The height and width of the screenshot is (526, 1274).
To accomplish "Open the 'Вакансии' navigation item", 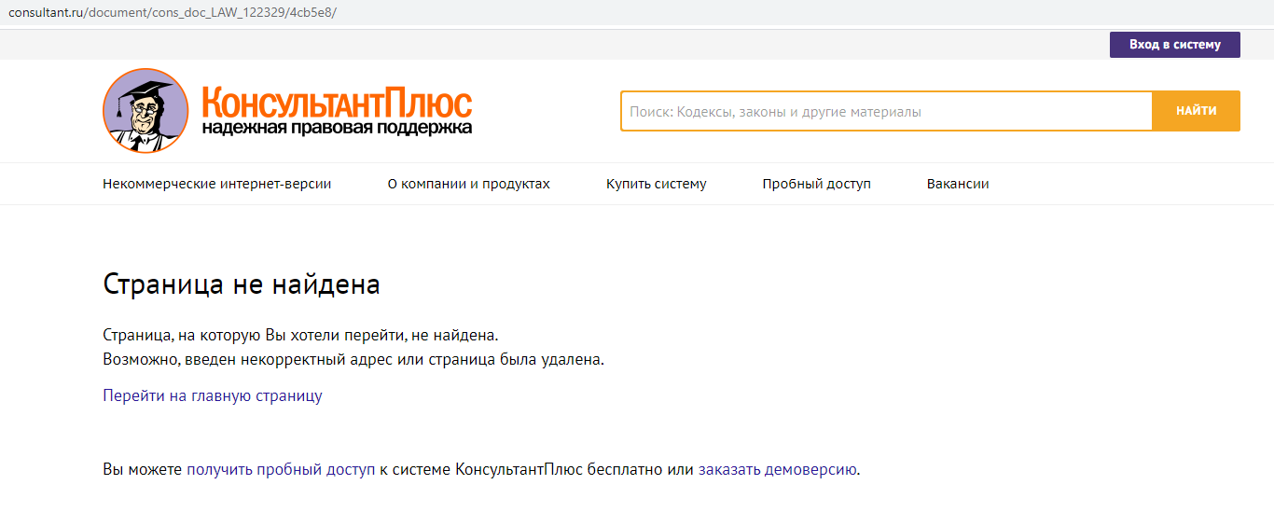I will (958, 184).
